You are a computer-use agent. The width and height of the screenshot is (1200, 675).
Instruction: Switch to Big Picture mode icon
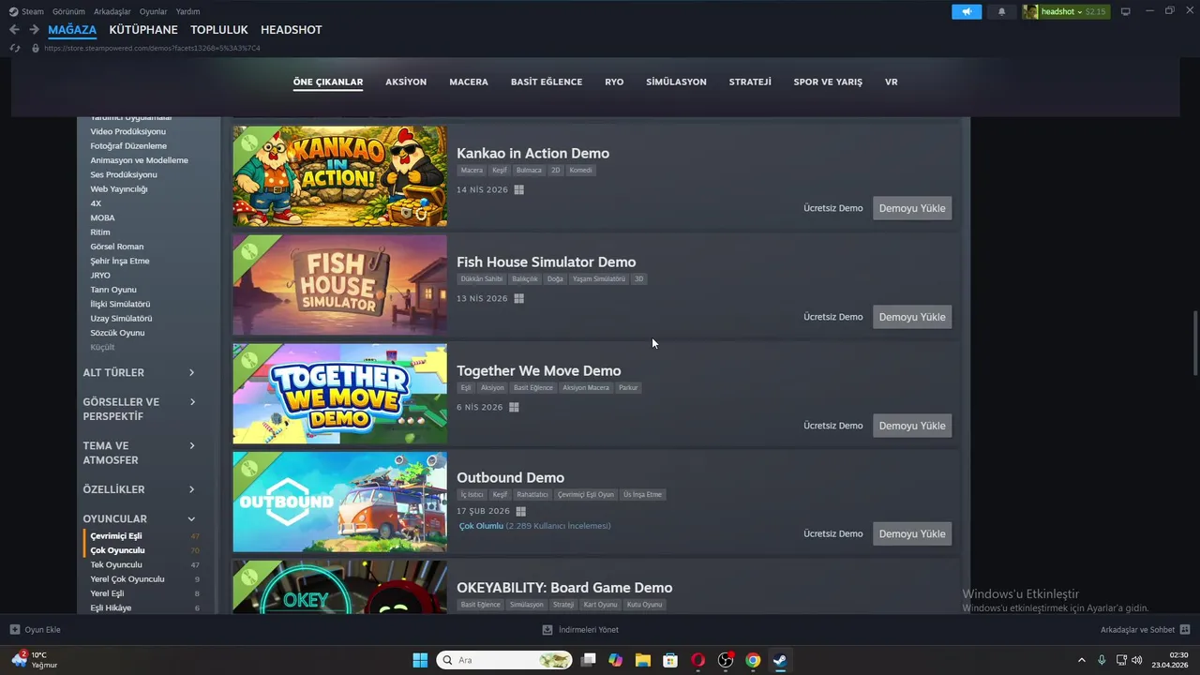pos(1126,11)
